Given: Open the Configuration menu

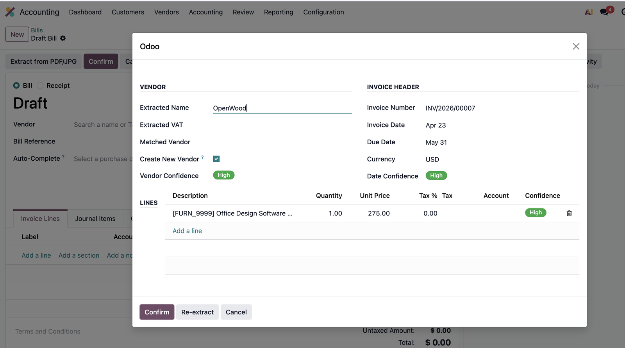Looking at the screenshot, I should click(x=323, y=12).
